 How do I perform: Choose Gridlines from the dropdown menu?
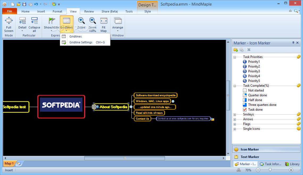click(85, 36)
